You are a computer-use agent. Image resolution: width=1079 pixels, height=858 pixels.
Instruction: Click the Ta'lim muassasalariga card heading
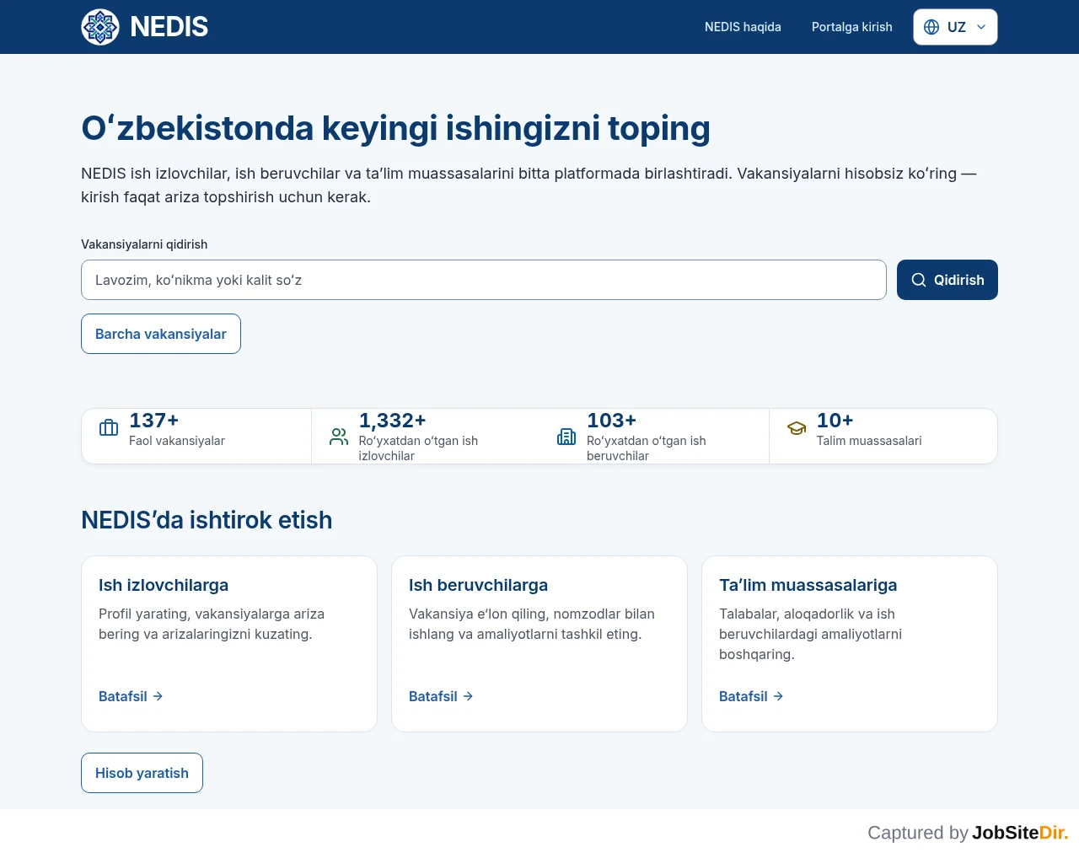[808, 585]
